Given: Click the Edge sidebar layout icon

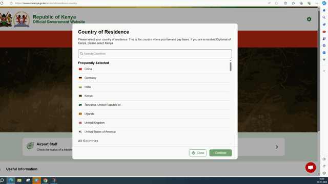Looking at the screenshot, I should (324, 159).
